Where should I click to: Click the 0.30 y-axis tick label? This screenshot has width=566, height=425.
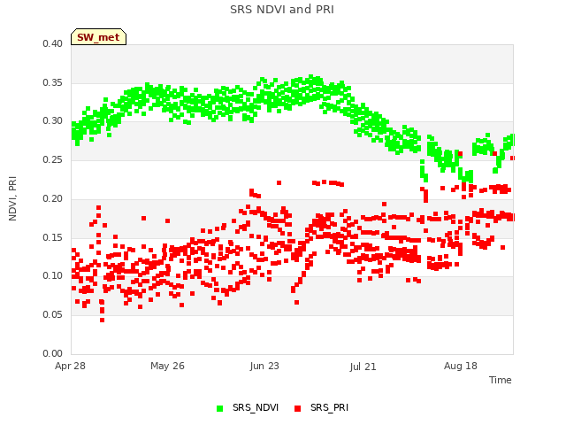[x=53, y=121]
